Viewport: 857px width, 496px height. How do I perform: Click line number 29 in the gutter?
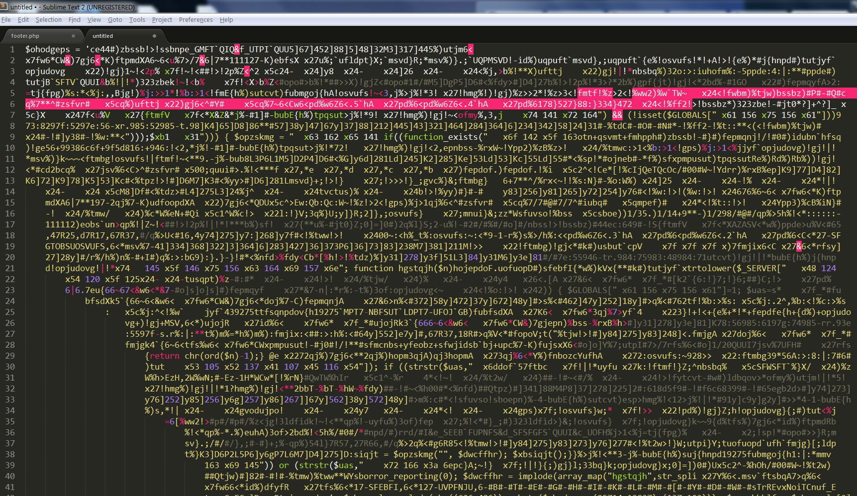(10, 356)
